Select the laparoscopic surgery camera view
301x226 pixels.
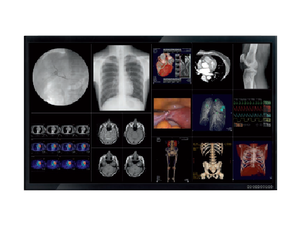tap(172, 113)
